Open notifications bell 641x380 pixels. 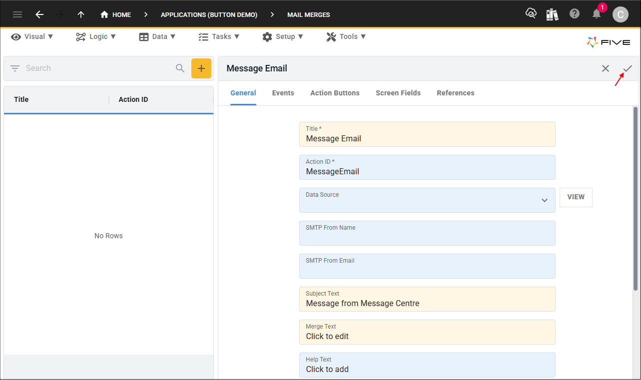[x=597, y=14]
